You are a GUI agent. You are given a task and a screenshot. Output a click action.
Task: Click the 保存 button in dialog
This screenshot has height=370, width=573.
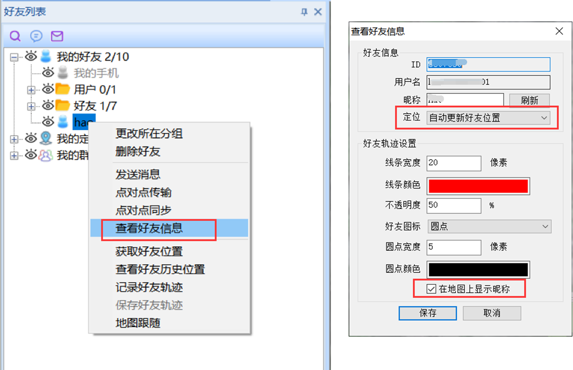428,313
